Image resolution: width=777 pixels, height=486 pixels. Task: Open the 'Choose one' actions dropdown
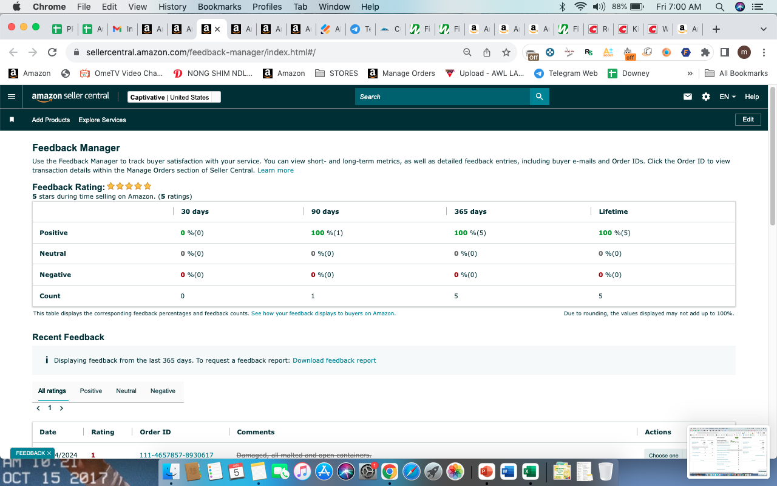tap(664, 455)
